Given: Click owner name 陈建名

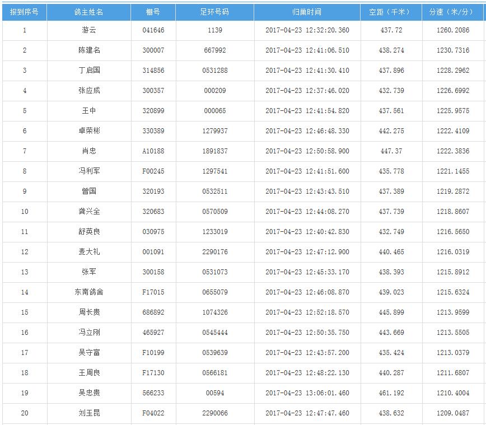Looking at the screenshot, I should coord(88,50).
